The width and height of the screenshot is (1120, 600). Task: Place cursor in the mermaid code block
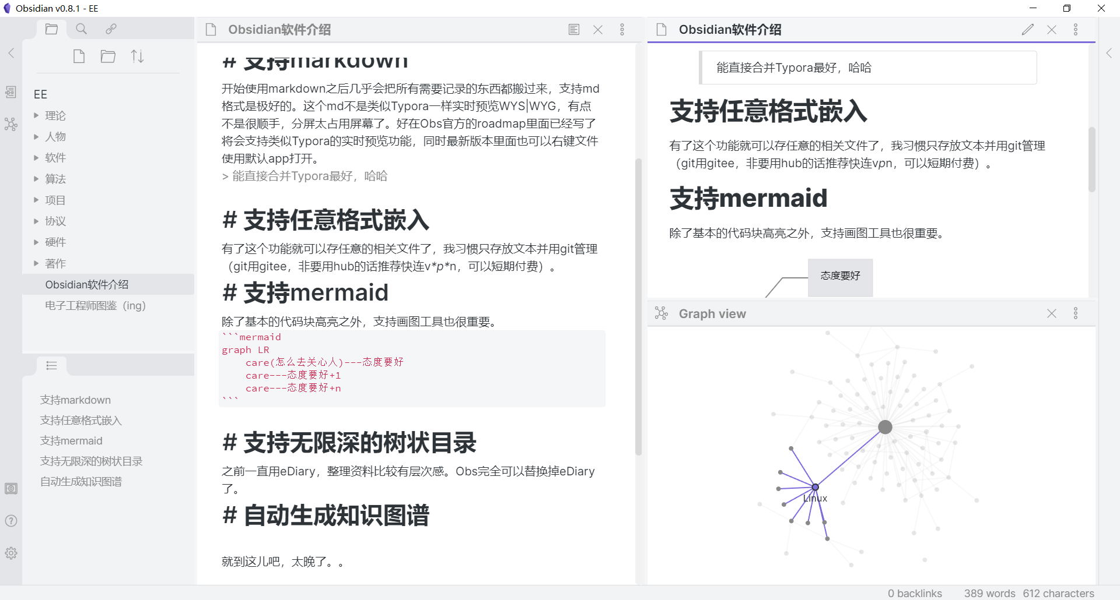pyautogui.click(x=412, y=369)
